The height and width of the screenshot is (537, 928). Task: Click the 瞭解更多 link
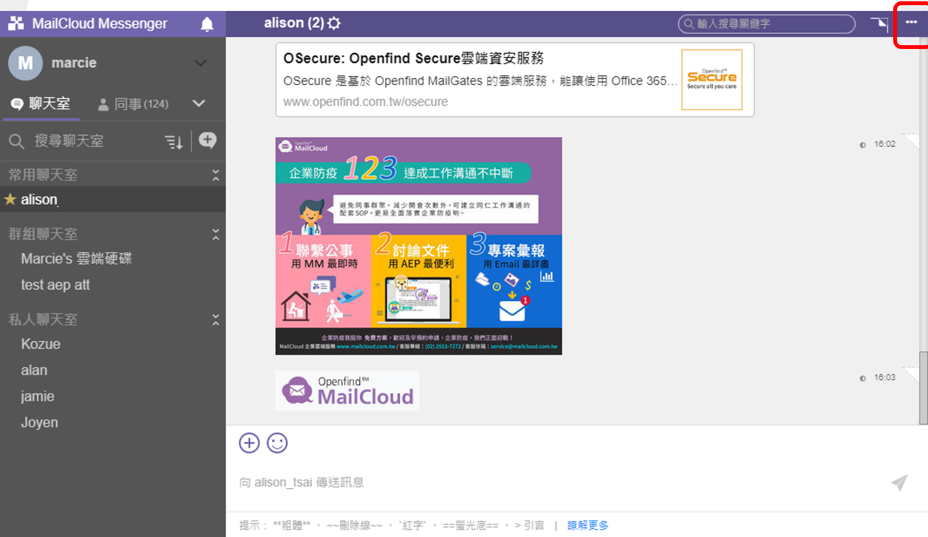587,525
